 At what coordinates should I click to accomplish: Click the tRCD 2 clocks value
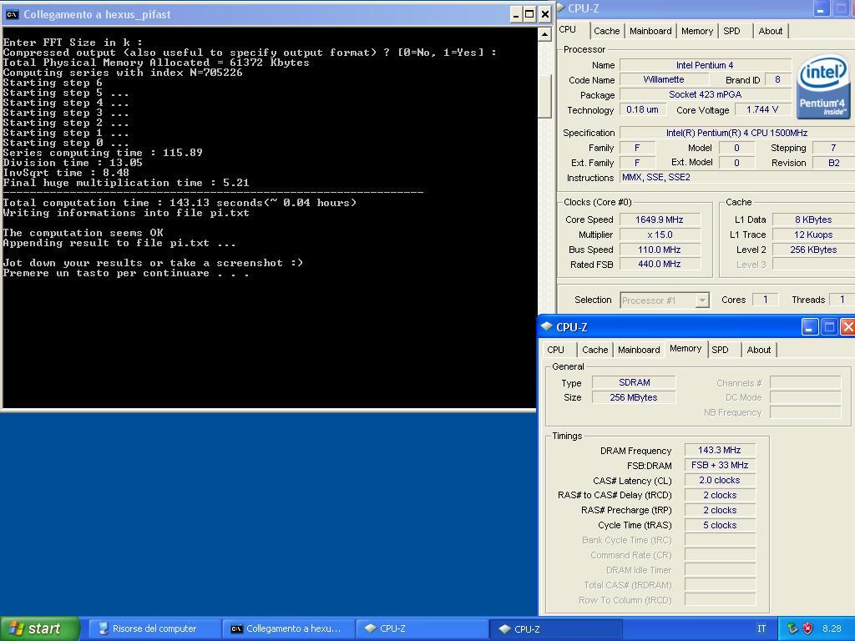tap(720, 496)
